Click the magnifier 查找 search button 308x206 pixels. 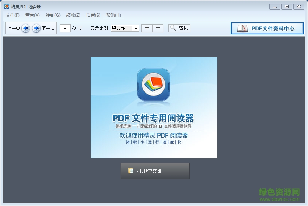(x=179, y=28)
